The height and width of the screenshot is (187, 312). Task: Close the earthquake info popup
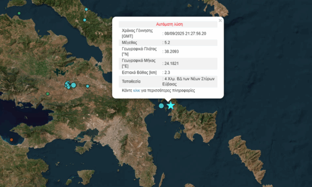pos(220,21)
